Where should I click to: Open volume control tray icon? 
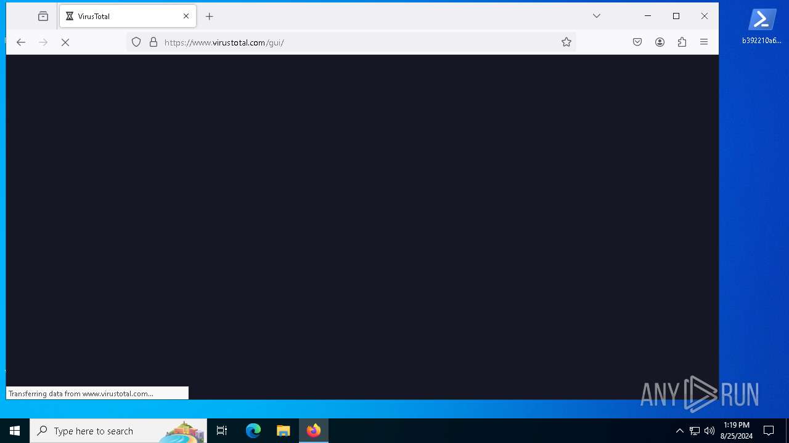coord(709,431)
